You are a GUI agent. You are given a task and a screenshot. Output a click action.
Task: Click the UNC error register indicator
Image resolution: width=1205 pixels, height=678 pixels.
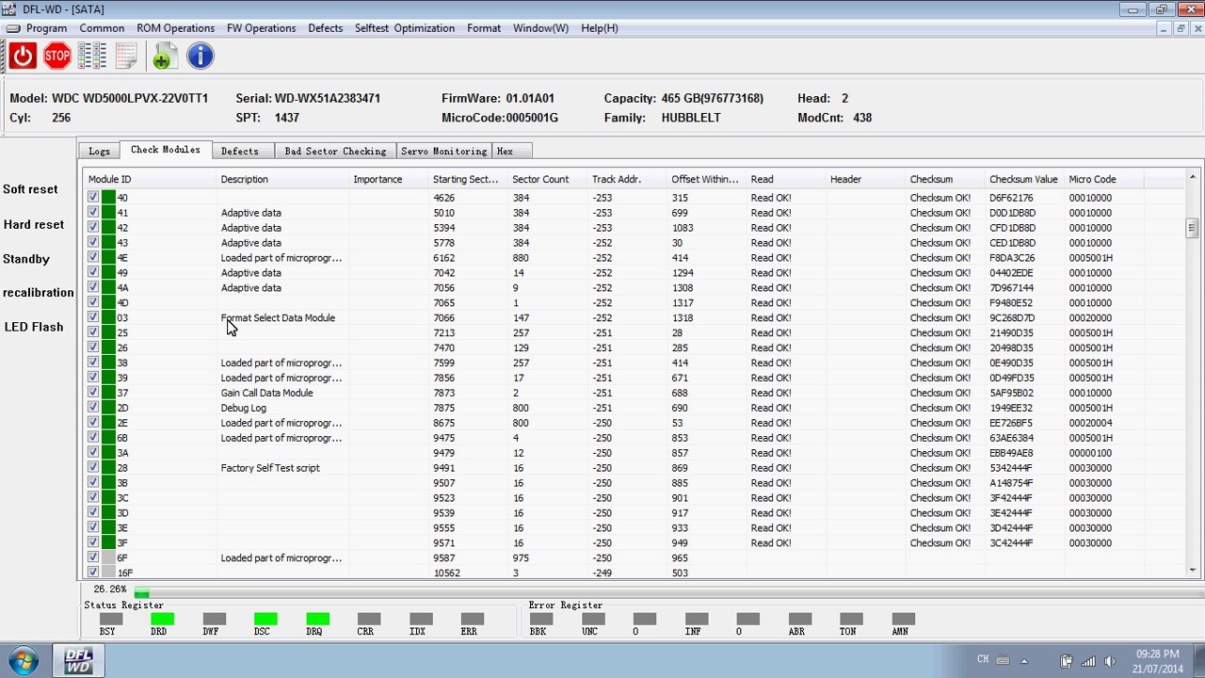593,619
